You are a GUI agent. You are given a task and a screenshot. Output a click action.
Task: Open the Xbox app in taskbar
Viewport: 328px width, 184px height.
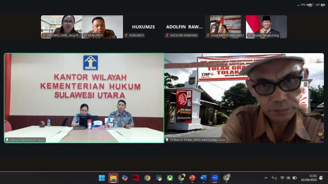170,178
